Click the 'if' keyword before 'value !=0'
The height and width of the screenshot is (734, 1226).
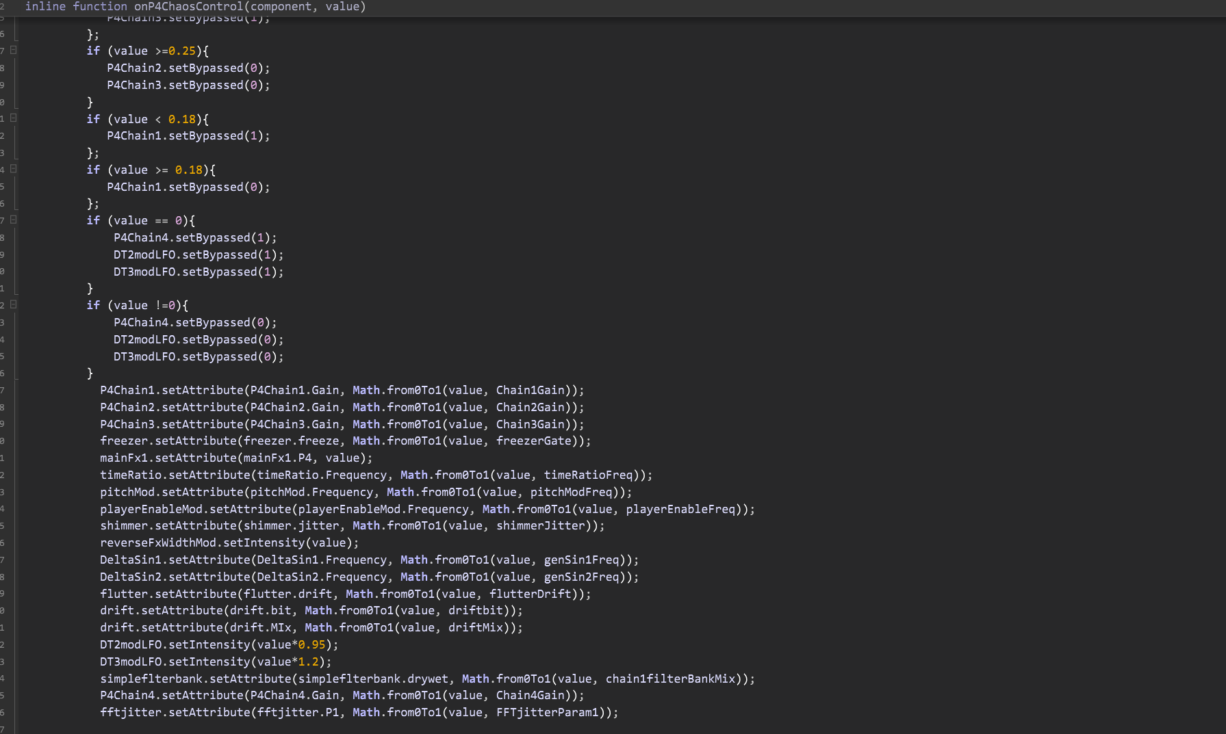pos(93,305)
